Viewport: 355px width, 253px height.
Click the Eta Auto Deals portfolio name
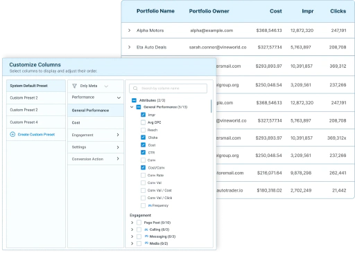point(151,47)
